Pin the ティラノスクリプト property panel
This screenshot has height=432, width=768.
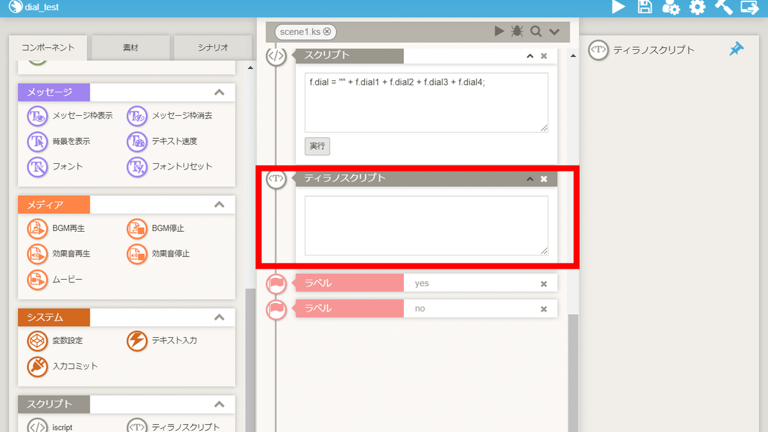(737, 49)
